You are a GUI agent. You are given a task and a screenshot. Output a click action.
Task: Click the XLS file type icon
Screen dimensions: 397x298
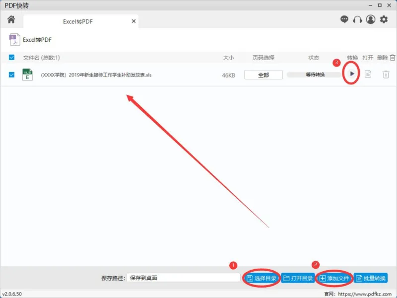pyautogui.click(x=27, y=75)
